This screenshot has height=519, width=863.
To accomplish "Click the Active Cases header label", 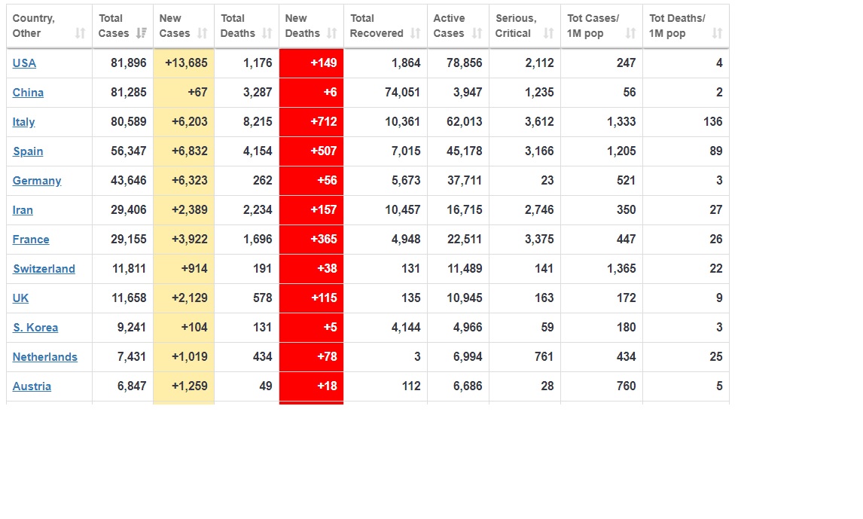I will [x=449, y=26].
